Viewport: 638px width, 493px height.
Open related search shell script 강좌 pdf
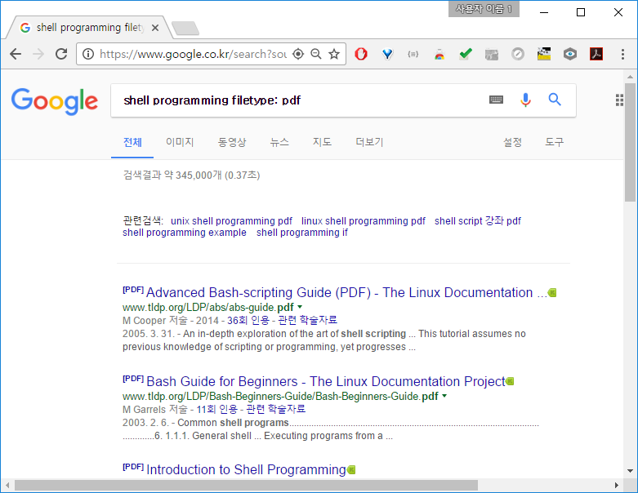pos(478,221)
